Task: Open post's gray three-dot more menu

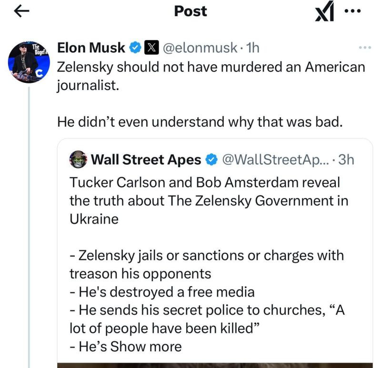Action: point(364,48)
